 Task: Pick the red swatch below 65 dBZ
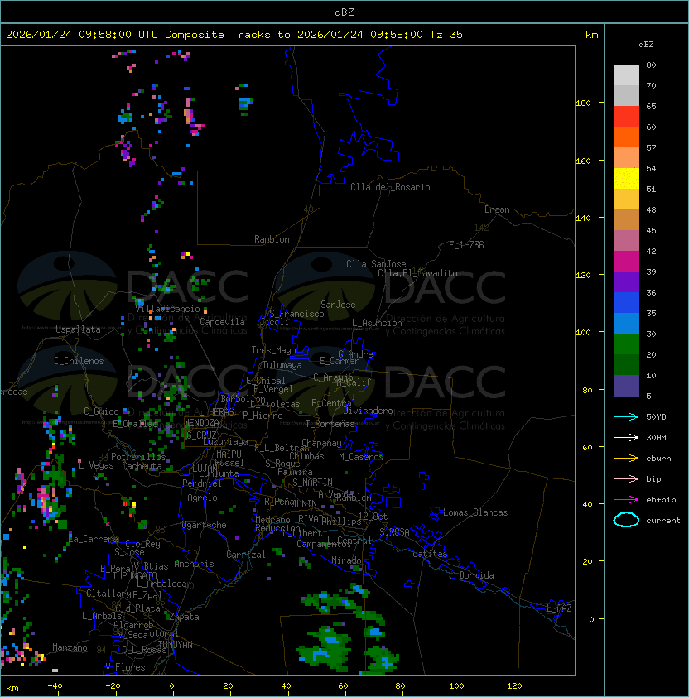pyautogui.click(x=626, y=116)
